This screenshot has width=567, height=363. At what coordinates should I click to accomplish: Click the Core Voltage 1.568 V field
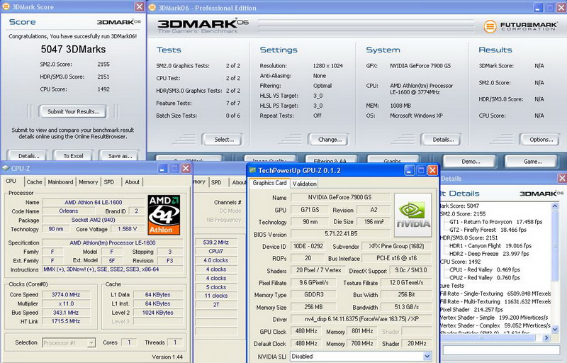pyautogui.click(x=127, y=229)
